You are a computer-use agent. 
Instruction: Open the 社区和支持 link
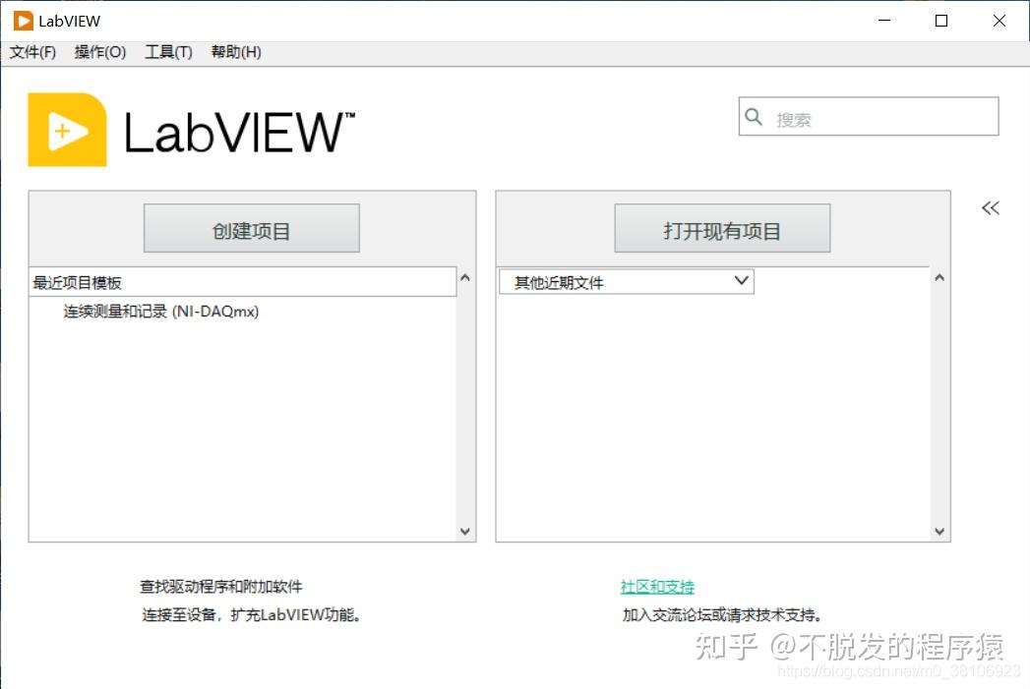coord(656,586)
